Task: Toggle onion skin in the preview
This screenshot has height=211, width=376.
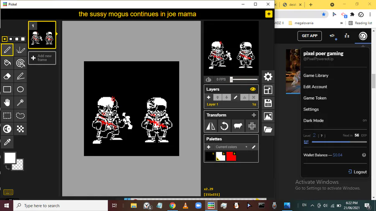Action: (x=208, y=79)
